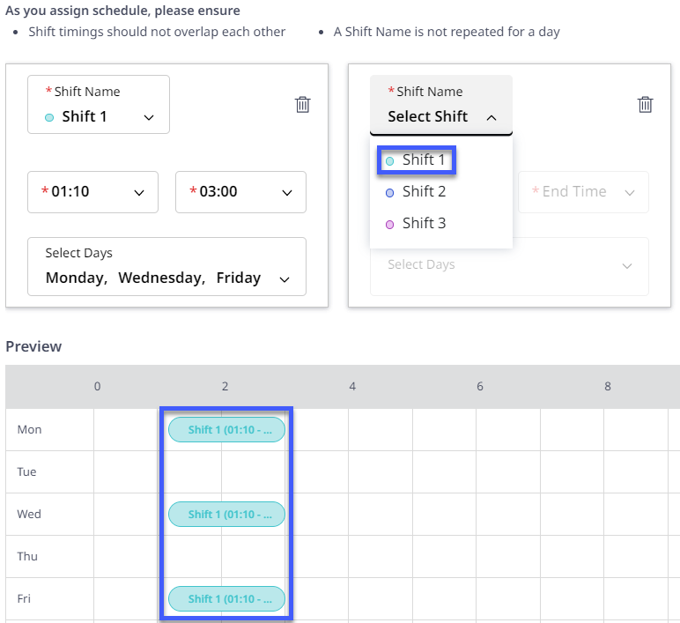Image resolution: width=680 pixels, height=623 pixels.
Task: Expand the Monday, Wednesday, Friday days selector
Action: click(x=166, y=266)
